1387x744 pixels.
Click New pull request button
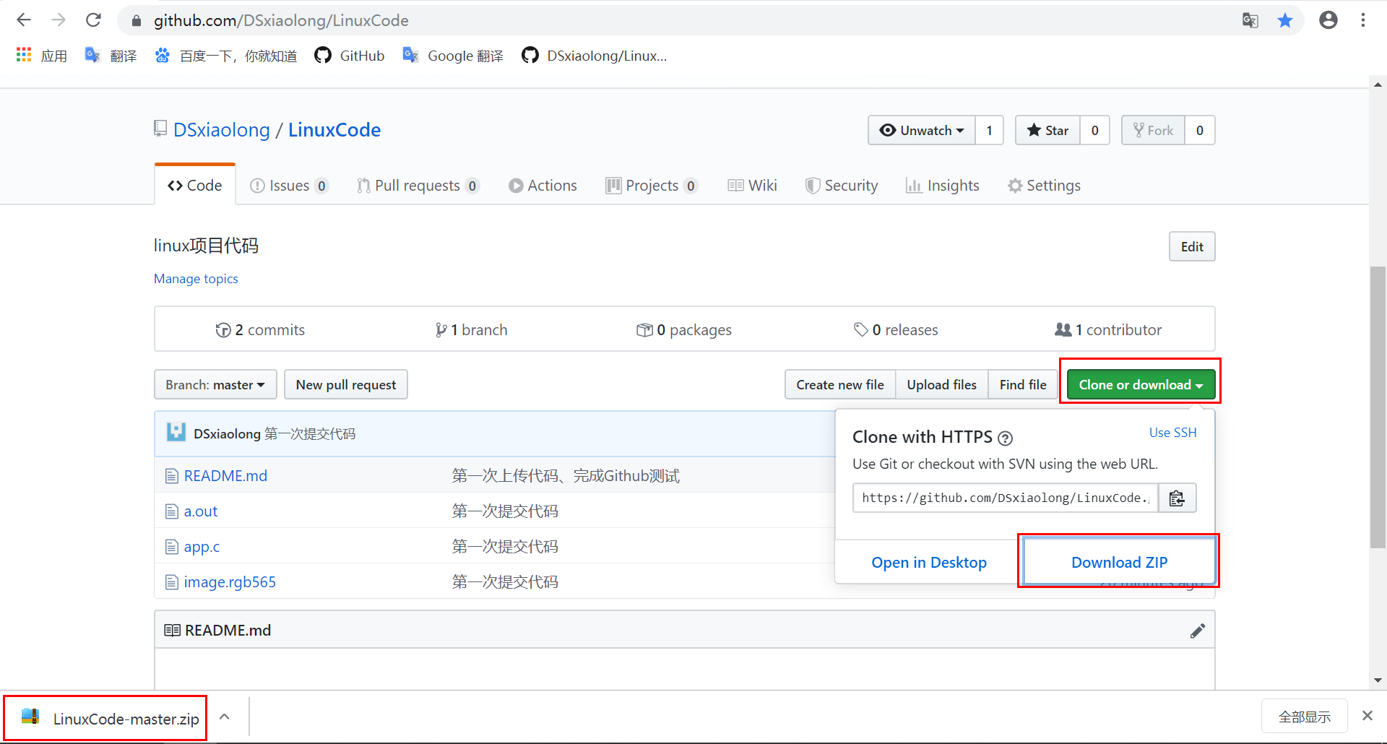point(346,384)
